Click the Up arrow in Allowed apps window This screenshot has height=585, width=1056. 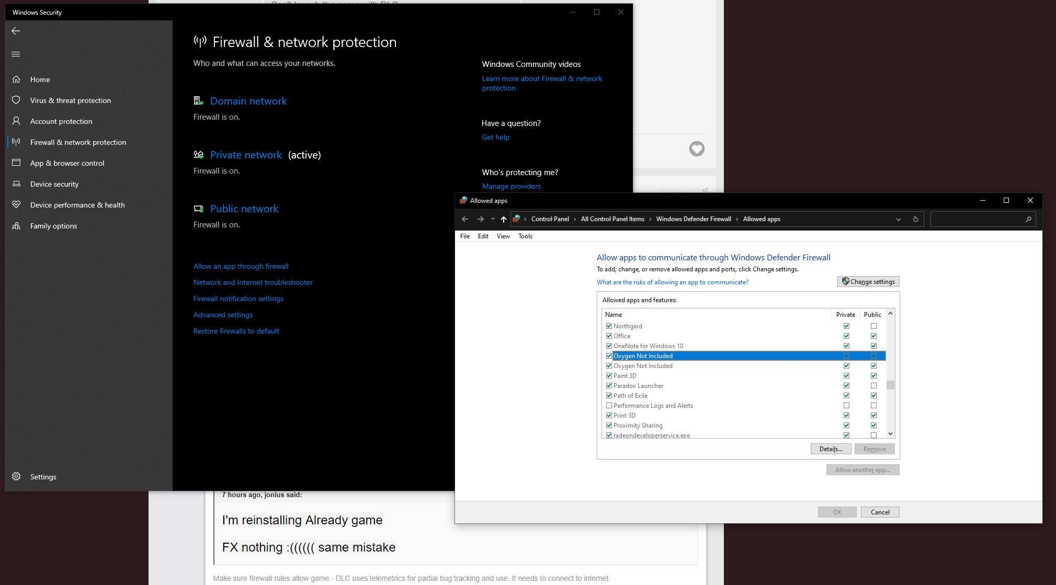pos(503,219)
